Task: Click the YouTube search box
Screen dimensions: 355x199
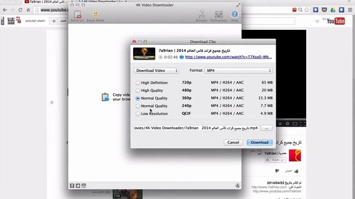Action: [x=268, y=21]
